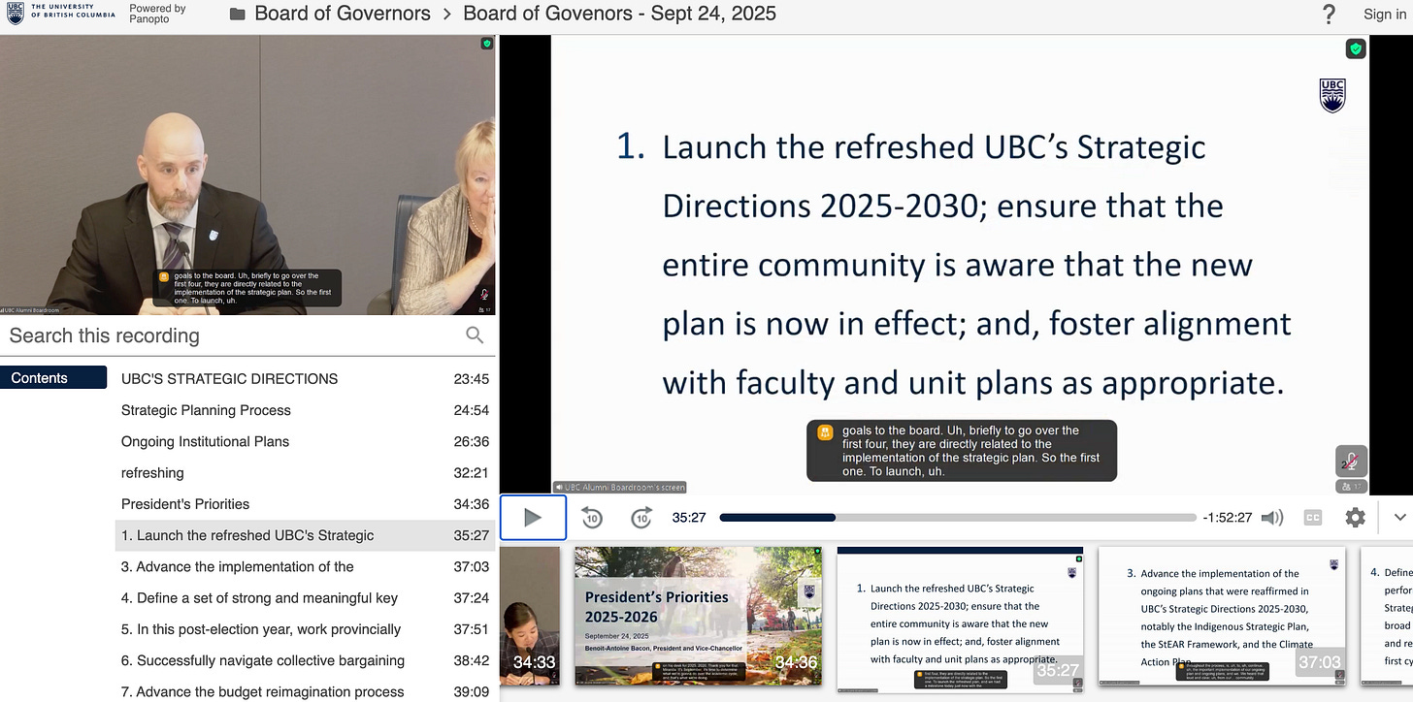Click the green shield icon on the slide

1356,48
